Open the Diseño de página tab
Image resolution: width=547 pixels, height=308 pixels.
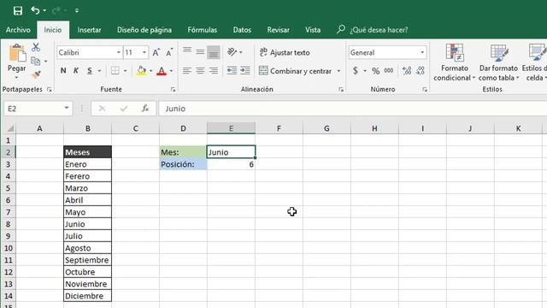(x=144, y=30)
